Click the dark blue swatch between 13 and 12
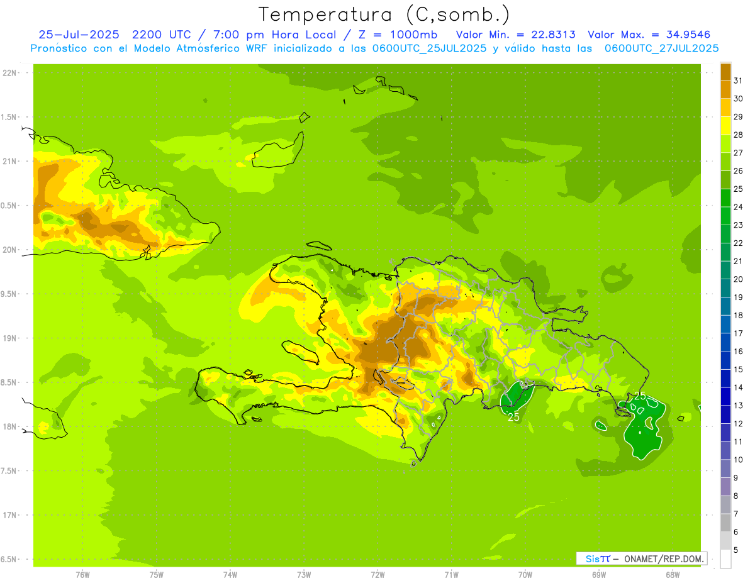Screen dimensions: 755x583 click(x=725, y=414)
